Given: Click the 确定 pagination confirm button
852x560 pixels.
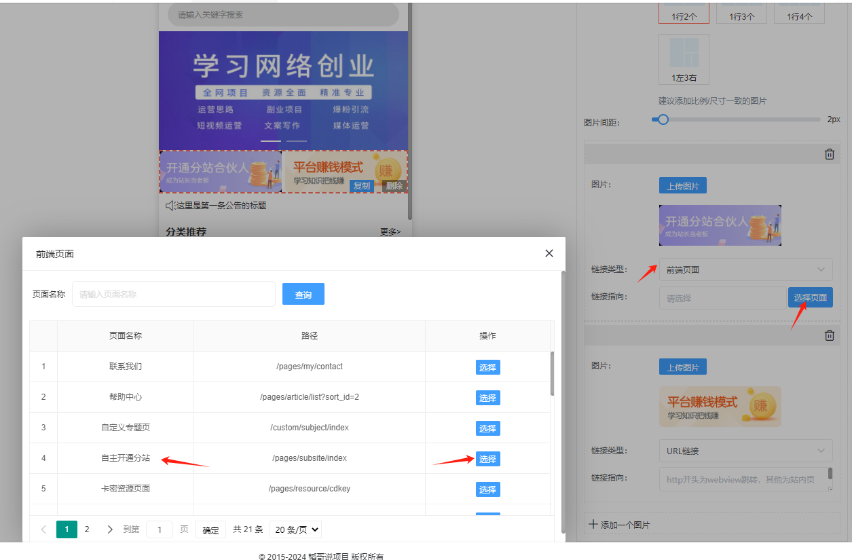Looking at the screenshot, I should pyautogui.click(x=210, y=530).
